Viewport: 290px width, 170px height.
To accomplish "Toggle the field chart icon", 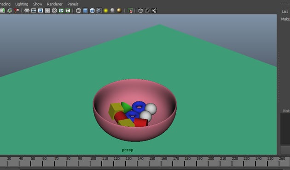I will (54, 11).
